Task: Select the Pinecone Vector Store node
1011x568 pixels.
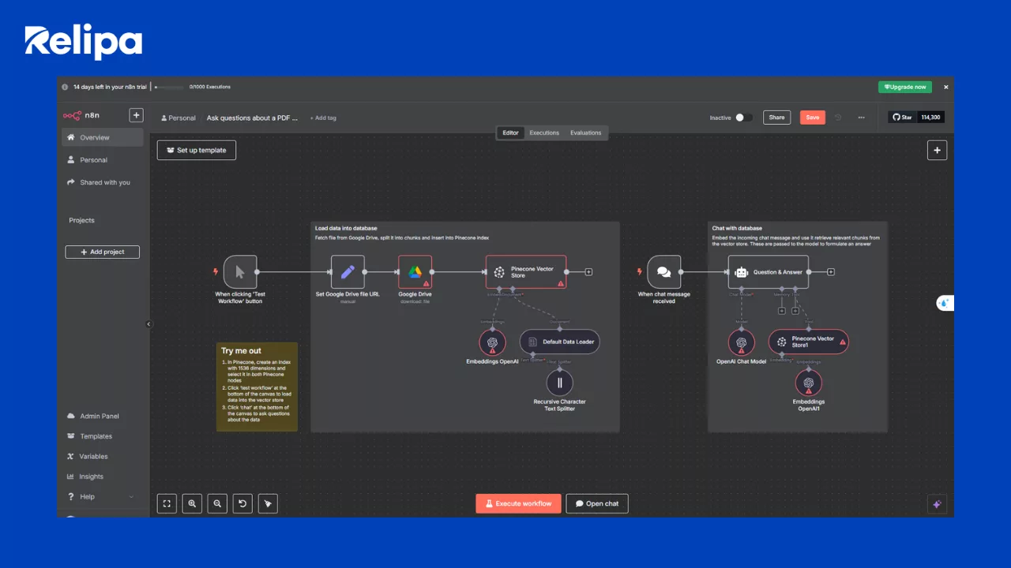Action: pos(525,271)
